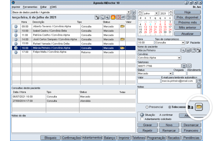Viewport: 213px width, 141px height.
Task: Click the Gravar button
Action: tap(148, 125)
